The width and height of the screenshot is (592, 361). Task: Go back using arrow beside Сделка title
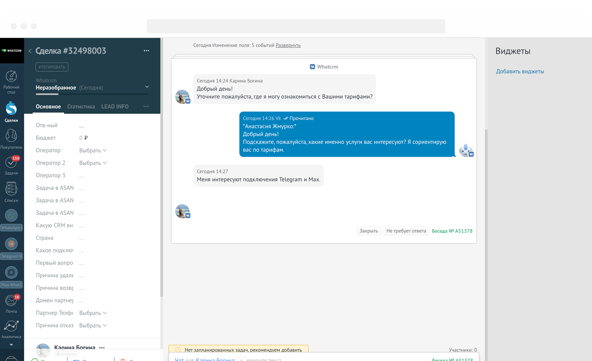coord(30,51)
